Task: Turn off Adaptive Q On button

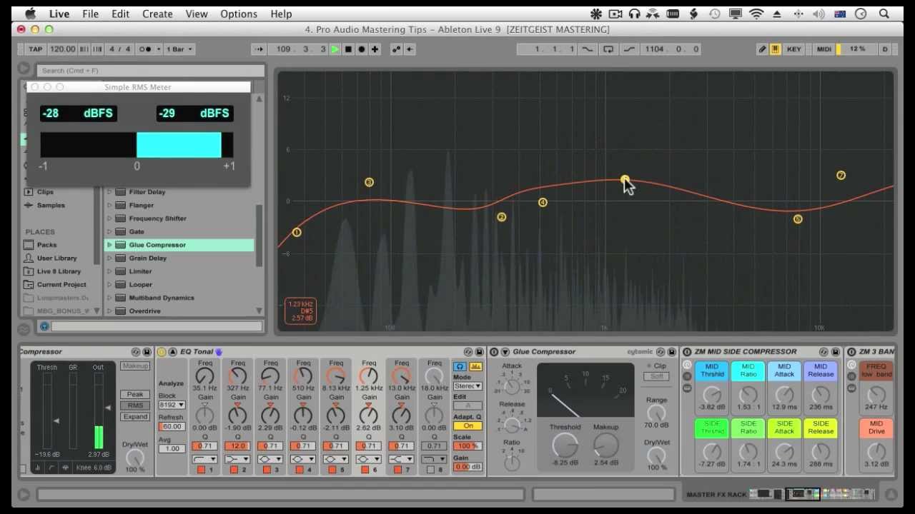Action: [468, 426]
